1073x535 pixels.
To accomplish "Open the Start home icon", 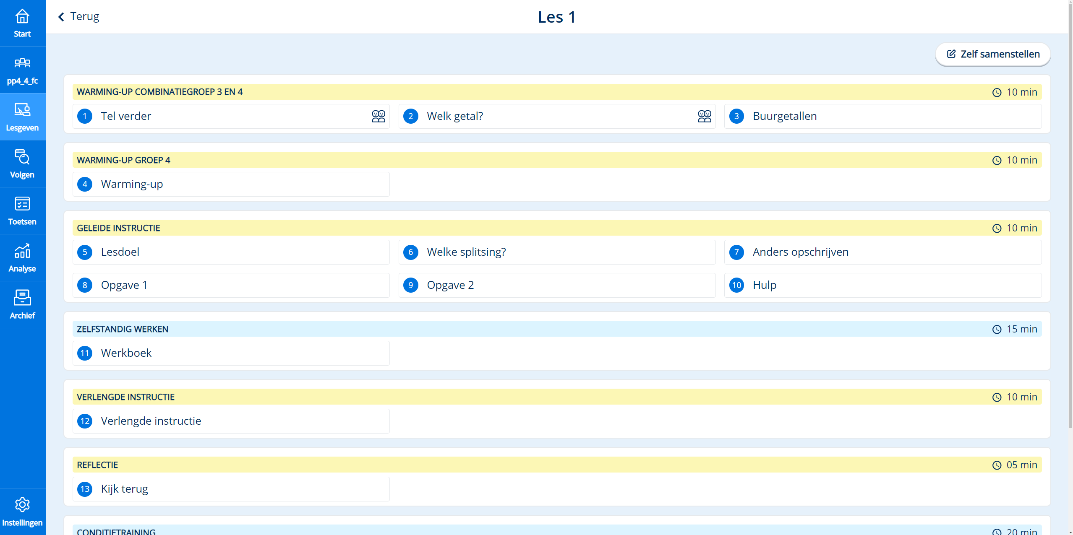I will (22, 17).
